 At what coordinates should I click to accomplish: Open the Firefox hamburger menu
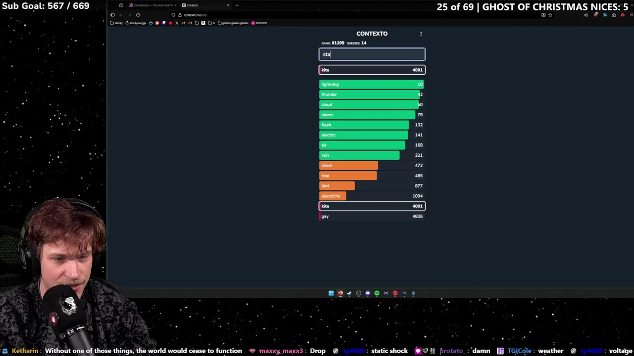(x=631, y=15)
